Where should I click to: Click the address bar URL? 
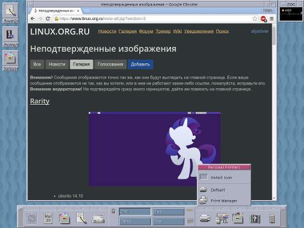pos(102,19)
